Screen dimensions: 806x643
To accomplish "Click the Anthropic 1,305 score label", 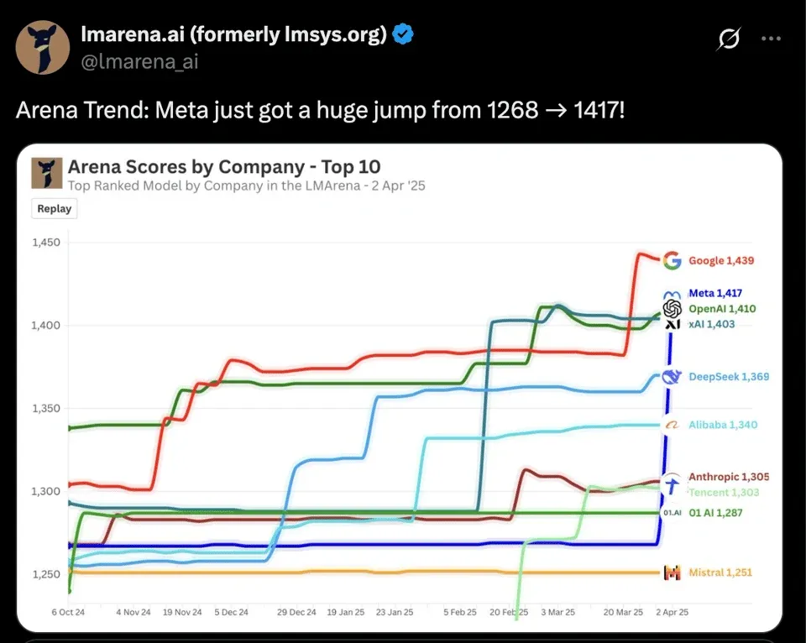I will pos(728,476).
